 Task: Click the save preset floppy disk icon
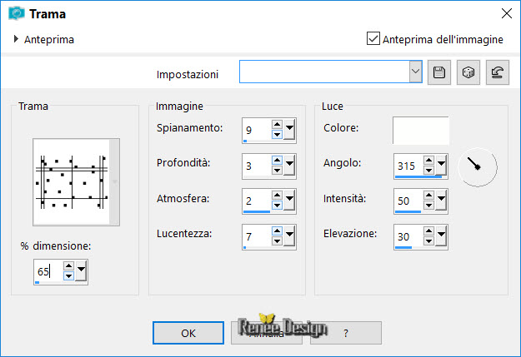click(x=439, y=73)
